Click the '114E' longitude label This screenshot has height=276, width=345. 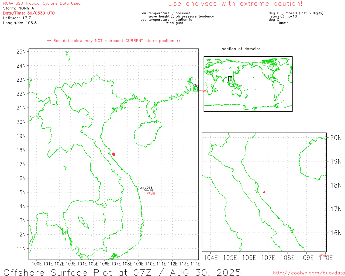pyautogui.click(x=195, y=264)
